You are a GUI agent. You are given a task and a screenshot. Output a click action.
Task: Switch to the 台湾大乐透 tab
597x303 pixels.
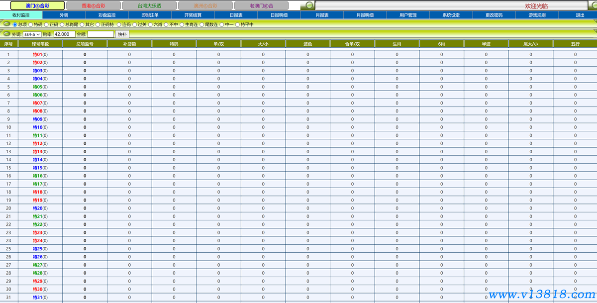click(x=149, y=5)
